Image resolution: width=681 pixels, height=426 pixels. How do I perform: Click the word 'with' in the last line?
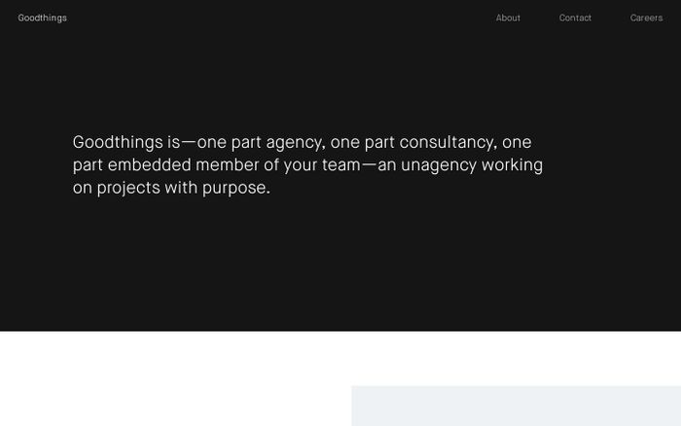click(181, 188)
